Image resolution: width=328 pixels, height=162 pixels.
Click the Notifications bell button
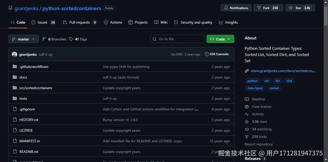tap(236, 8)
